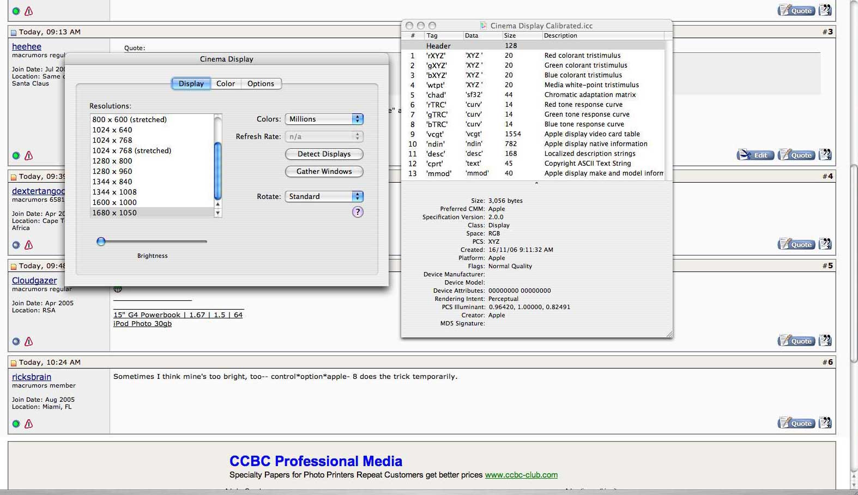Switch to the Options tab
Viewport: 858px width, 495px height.
click(261, 83)
